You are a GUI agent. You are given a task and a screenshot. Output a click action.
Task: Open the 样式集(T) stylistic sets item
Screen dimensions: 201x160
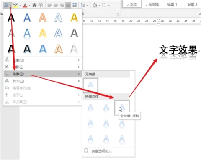click(x=43, y=102)
